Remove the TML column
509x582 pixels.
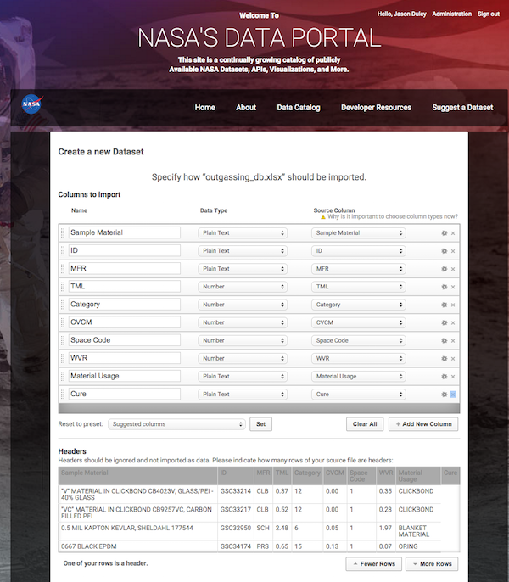point(453,287)
